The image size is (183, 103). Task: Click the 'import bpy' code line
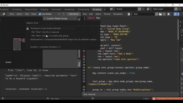94,18
